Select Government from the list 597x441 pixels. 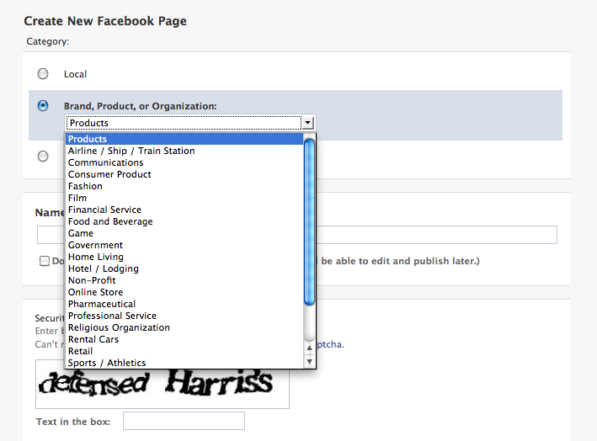point(184,245)
